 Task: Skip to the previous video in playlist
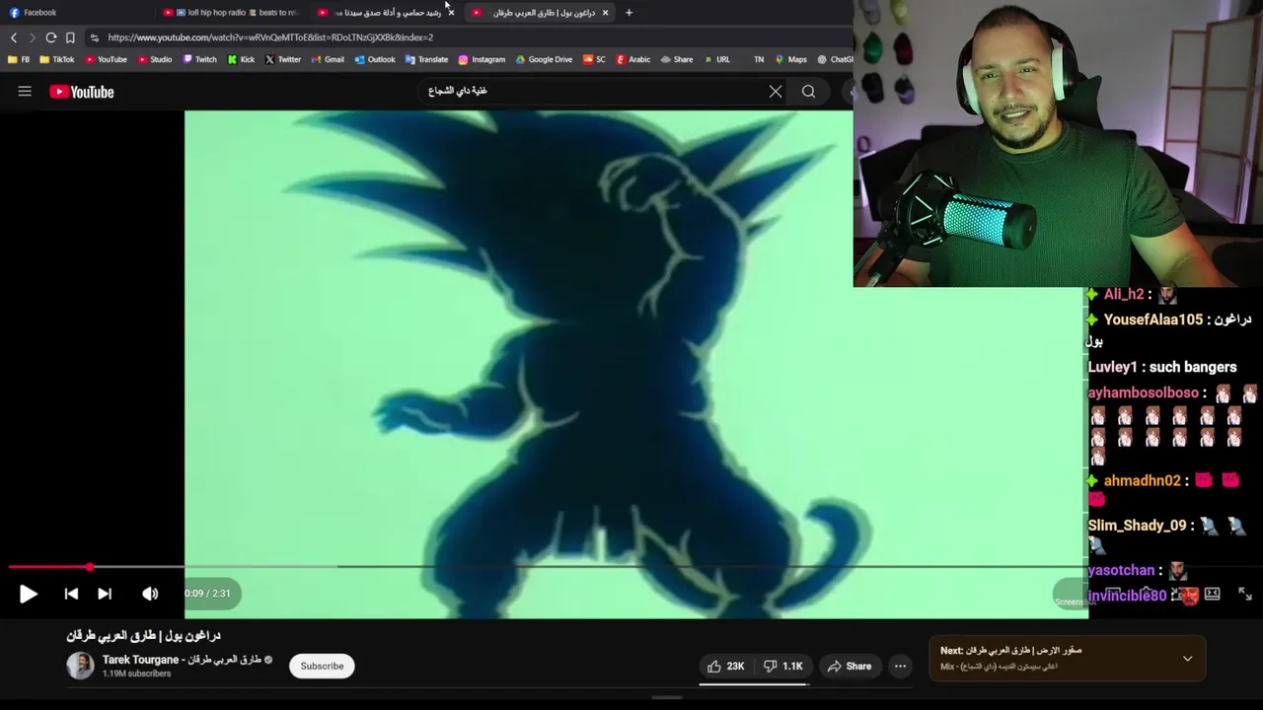tap(71, 594)
